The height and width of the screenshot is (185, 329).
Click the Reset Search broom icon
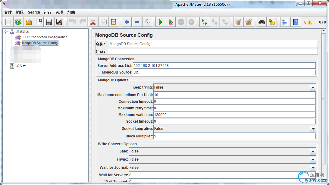tap(272, 22)
